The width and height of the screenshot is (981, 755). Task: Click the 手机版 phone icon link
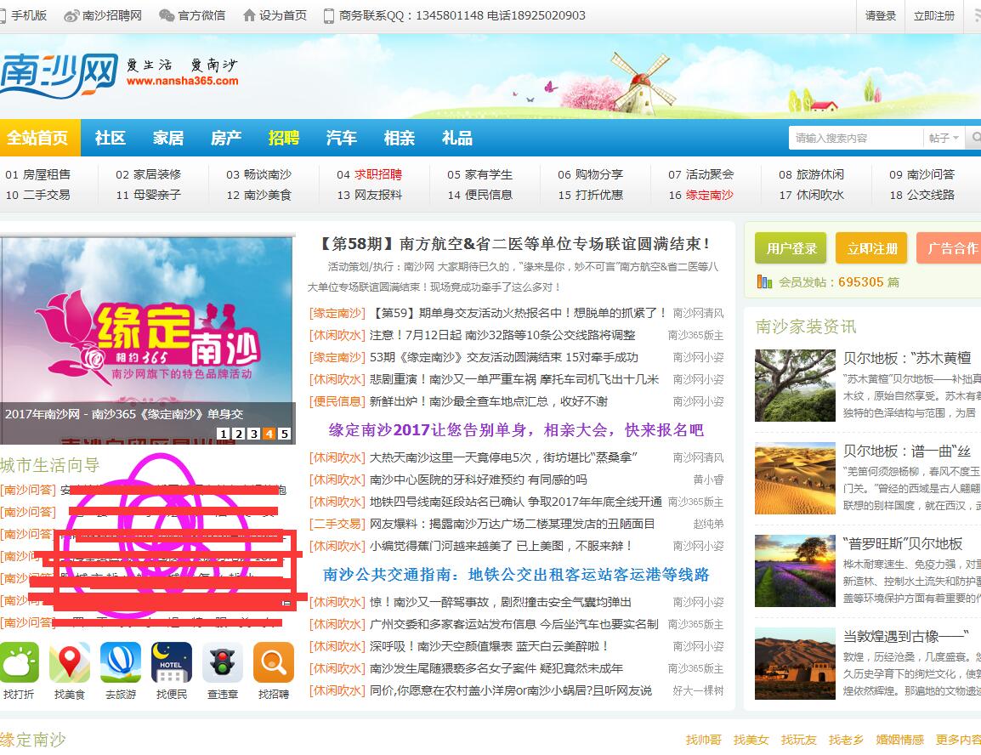coord(24,15)
